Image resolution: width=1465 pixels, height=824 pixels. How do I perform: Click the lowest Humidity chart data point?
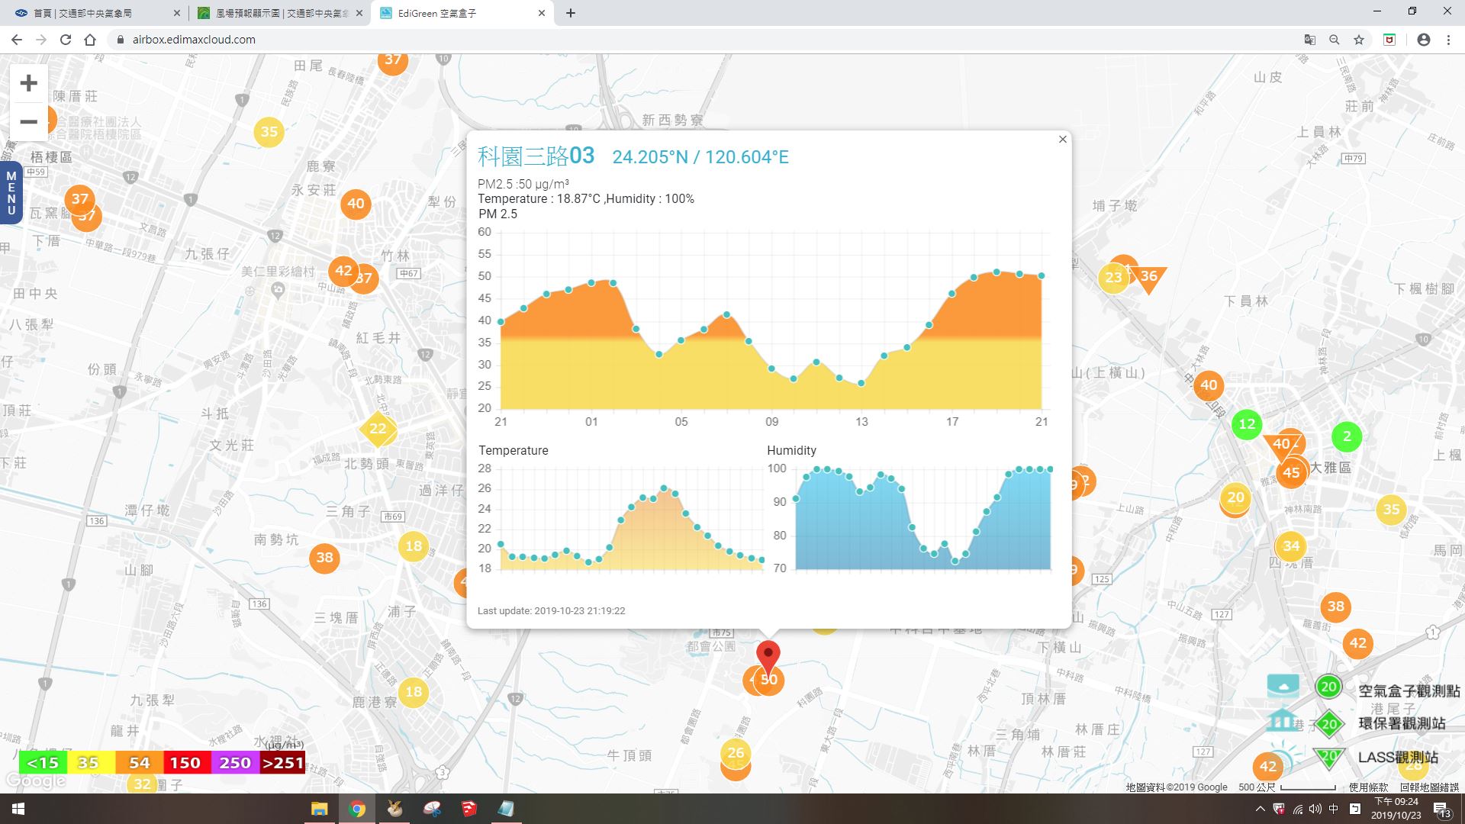coord(955,562)
